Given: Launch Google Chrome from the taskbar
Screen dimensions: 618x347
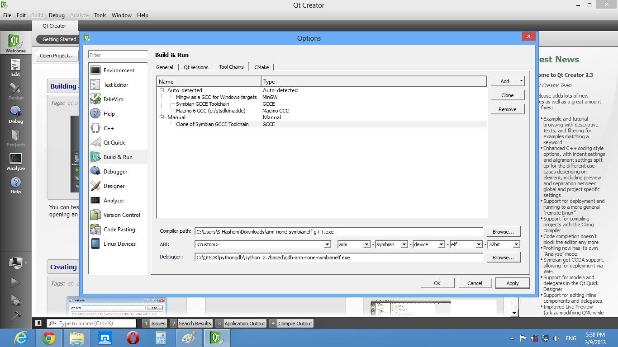Looking at the screenshot, I should pos(49,338).
